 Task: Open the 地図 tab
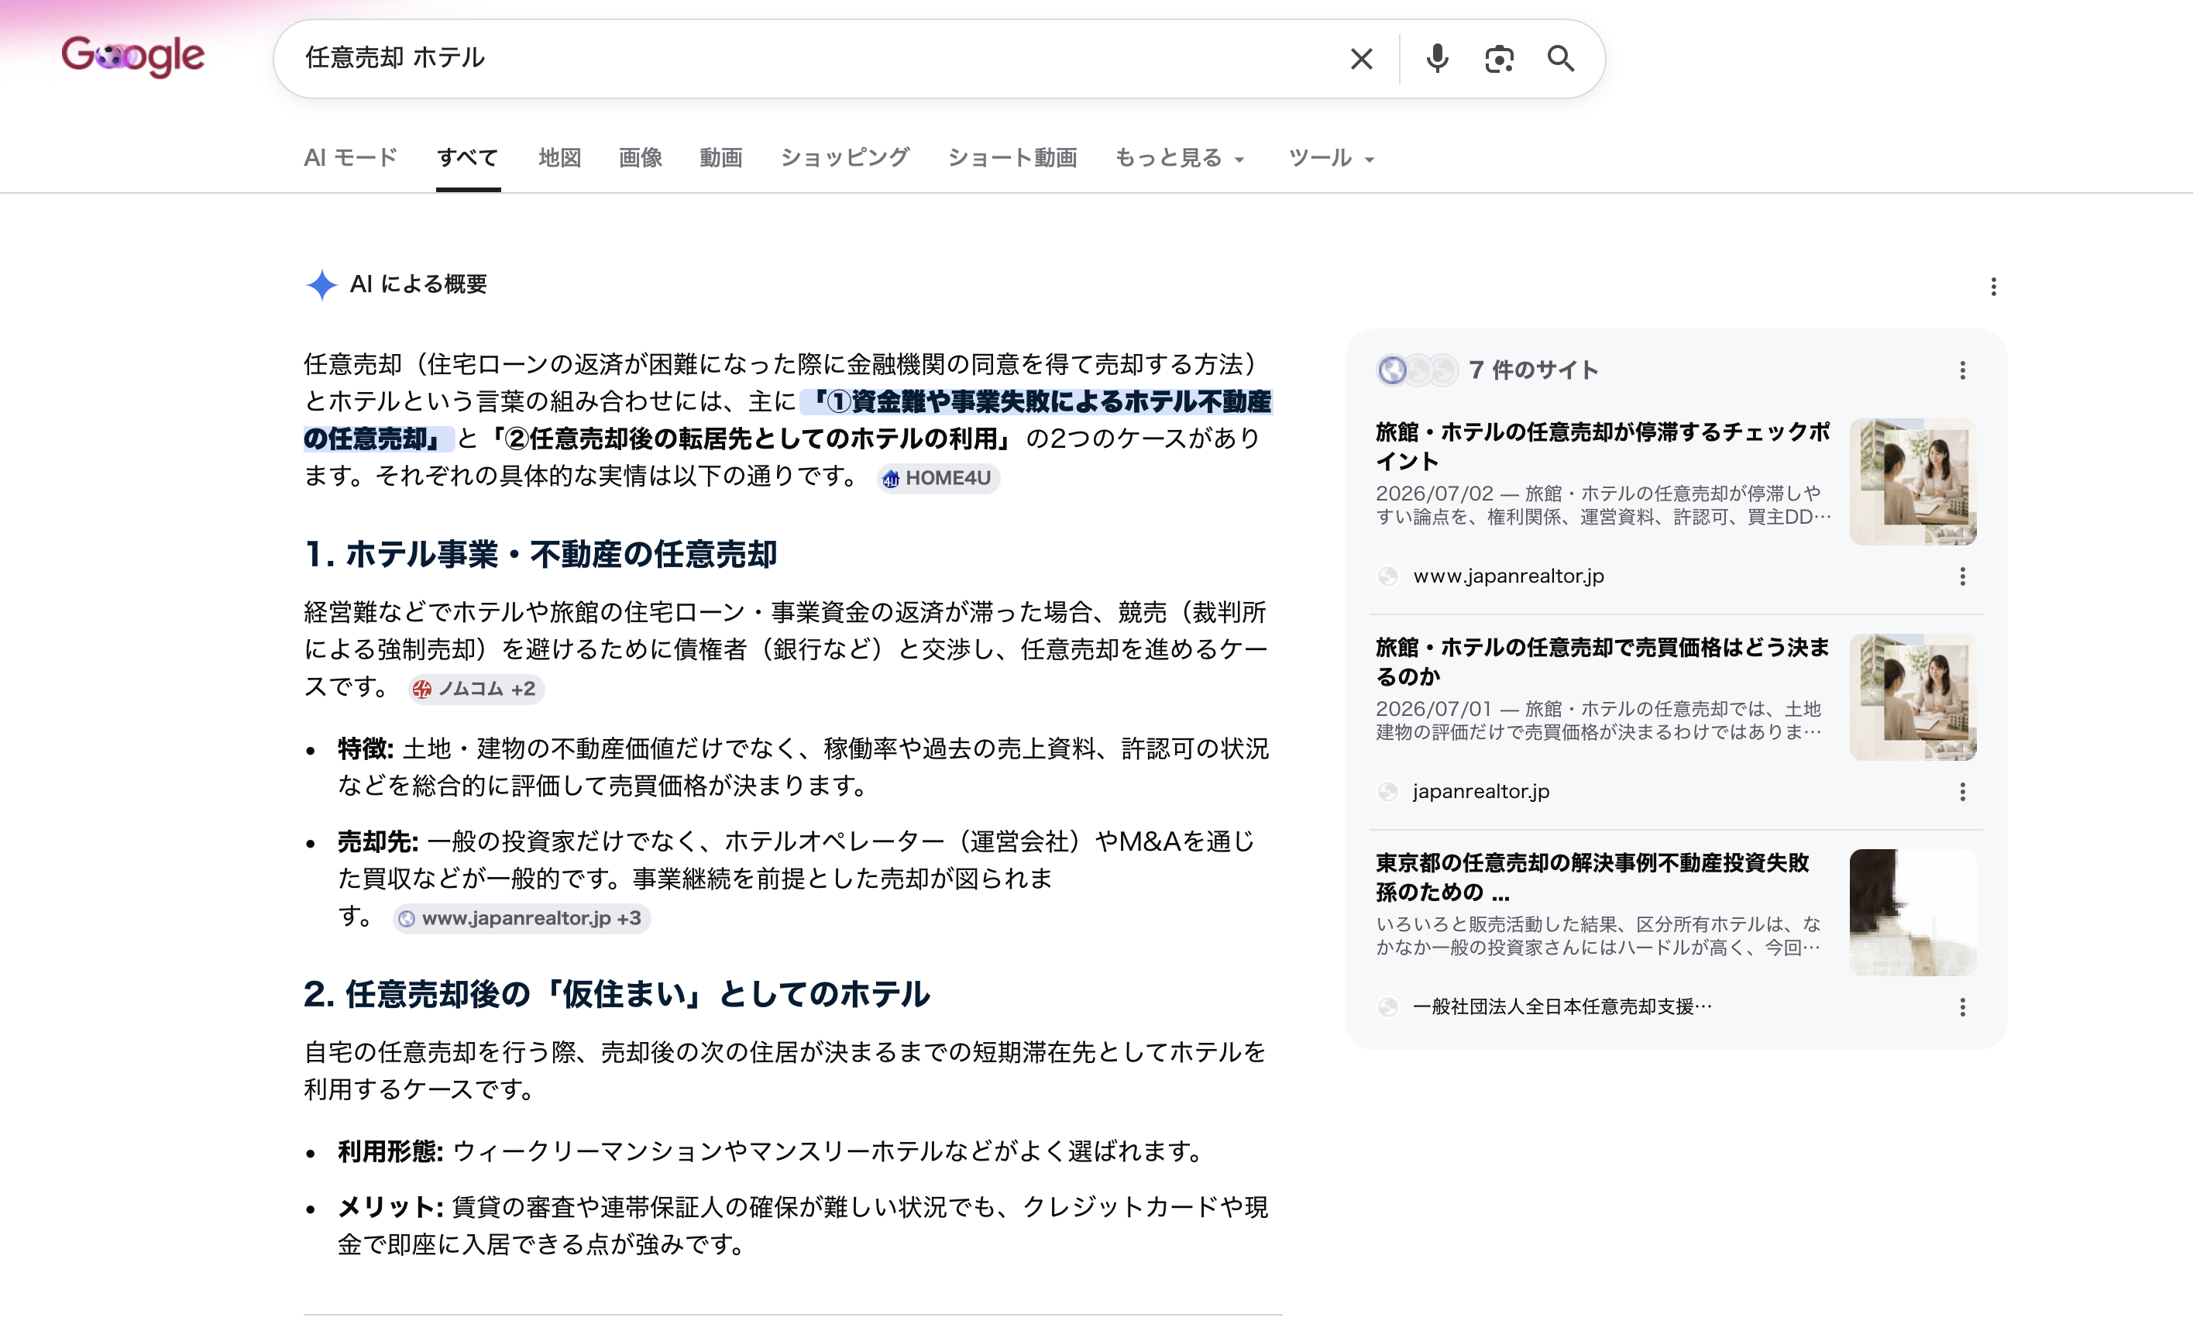click(560, 157)
